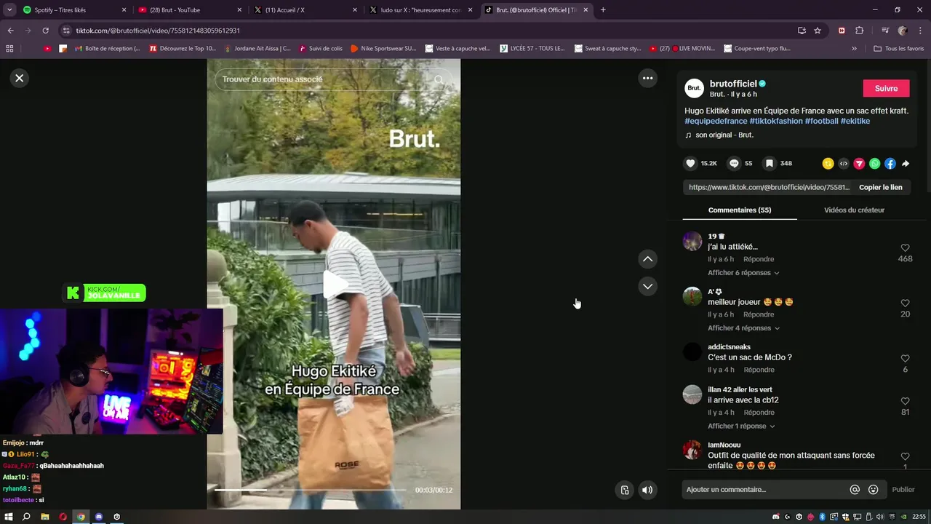This screenshot has width=931, height=524.
Task: Go to the previous video arrow
Action: [x=647, y=259]
